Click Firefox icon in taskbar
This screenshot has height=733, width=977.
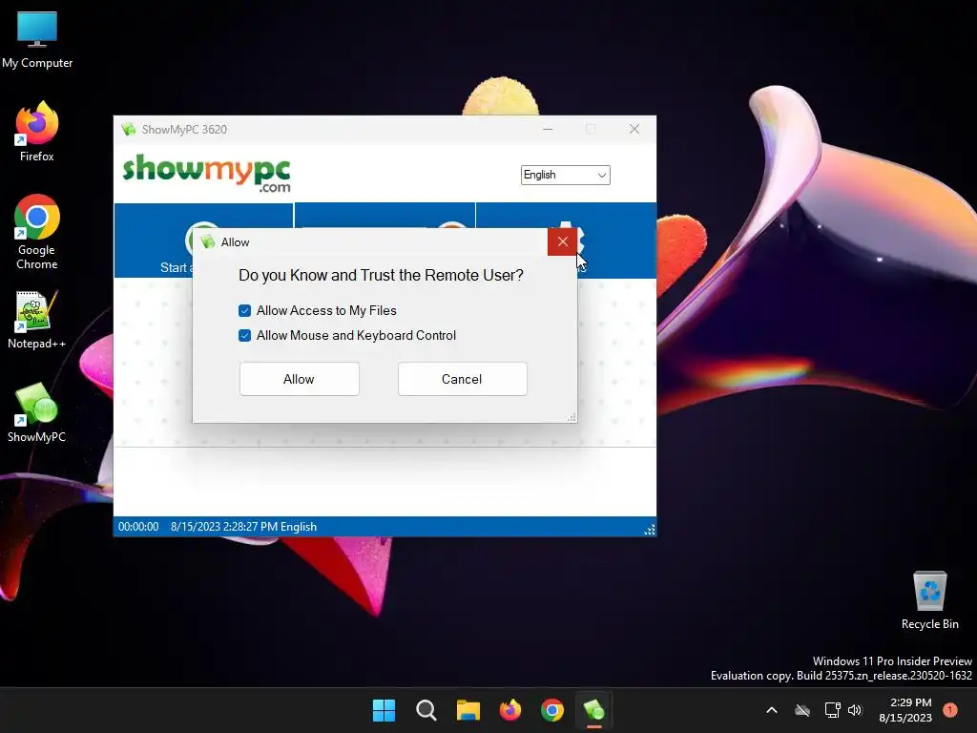tap(510, 710)
